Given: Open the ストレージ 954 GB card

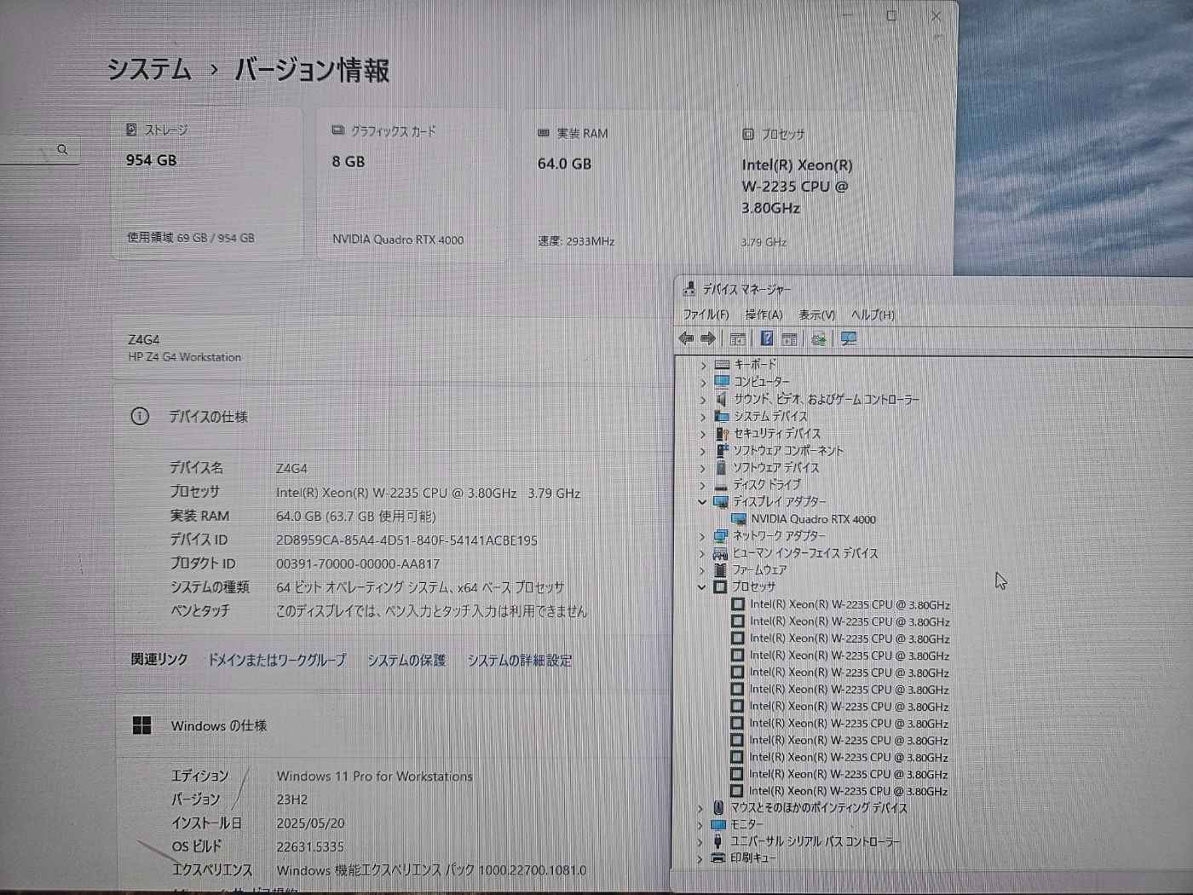Looking at the screenshot, I should 207,183.
